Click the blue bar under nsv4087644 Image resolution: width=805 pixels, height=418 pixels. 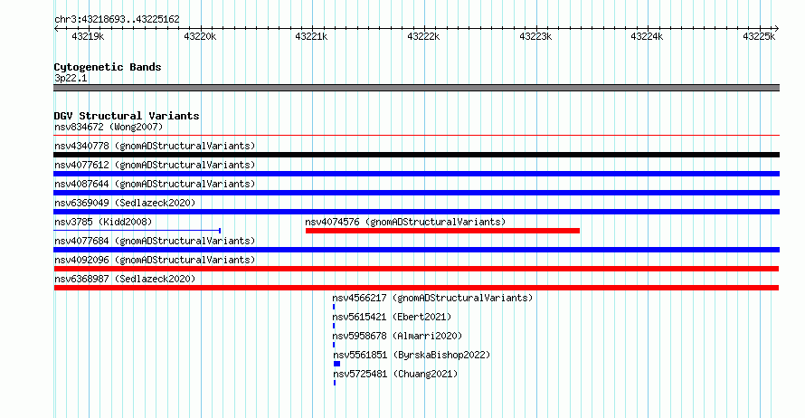click(416, 193)
